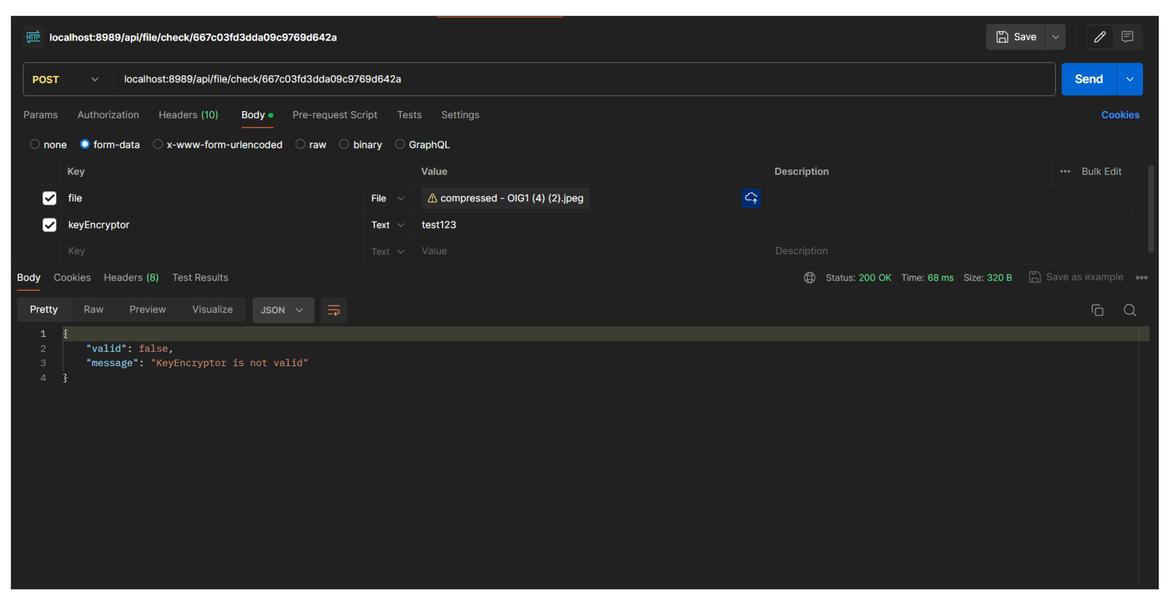Select the raw body radio option
Viewport: 1170px width, 599px height.
300,144
